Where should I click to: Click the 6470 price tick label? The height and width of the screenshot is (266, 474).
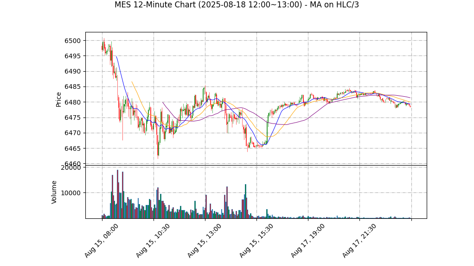coord(73,133)
